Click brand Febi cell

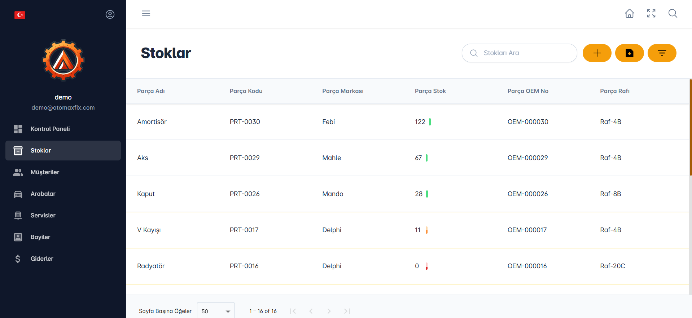(329, 122)
